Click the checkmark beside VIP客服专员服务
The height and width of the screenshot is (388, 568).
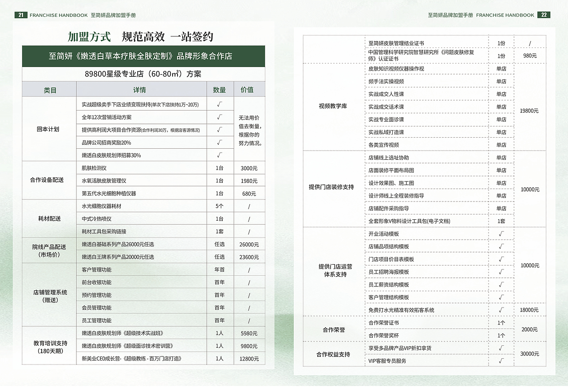pyautogui.click(x=501, y=361)
